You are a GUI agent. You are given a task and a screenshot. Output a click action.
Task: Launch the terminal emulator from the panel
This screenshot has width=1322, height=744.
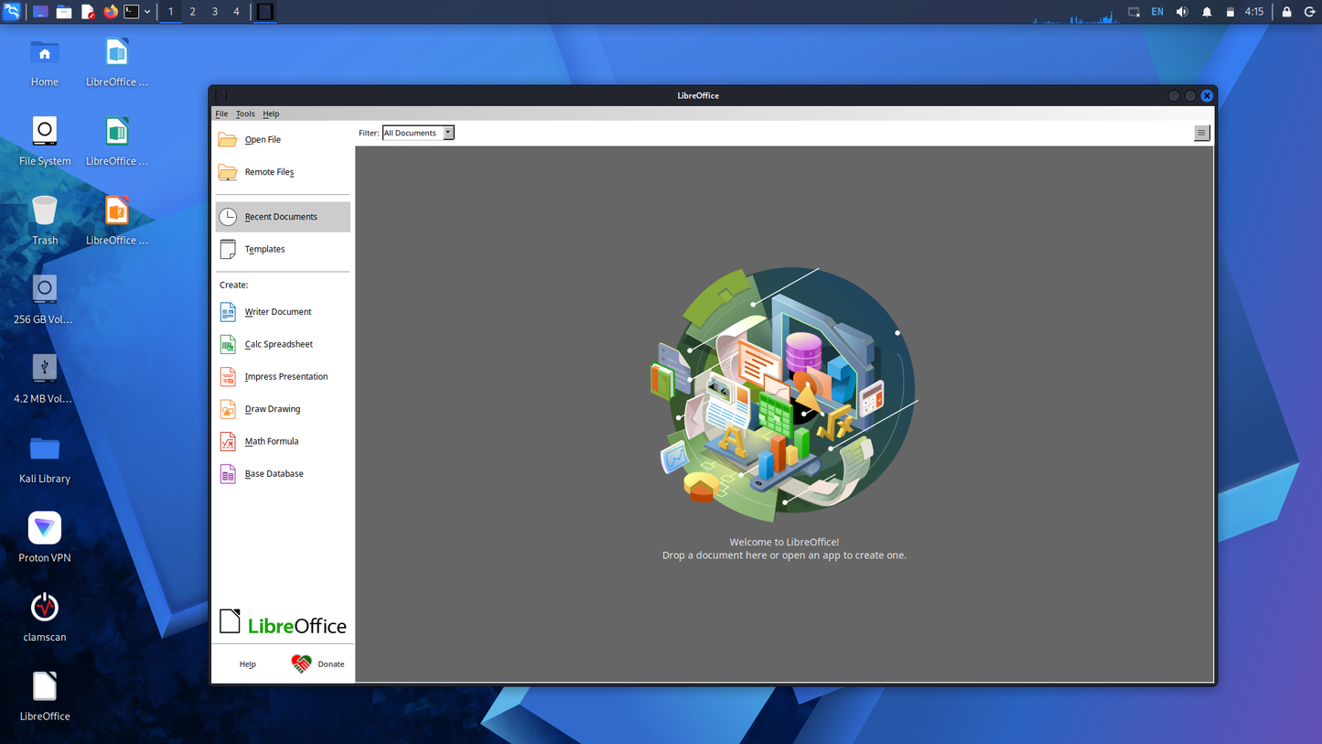tap(132, 12)
